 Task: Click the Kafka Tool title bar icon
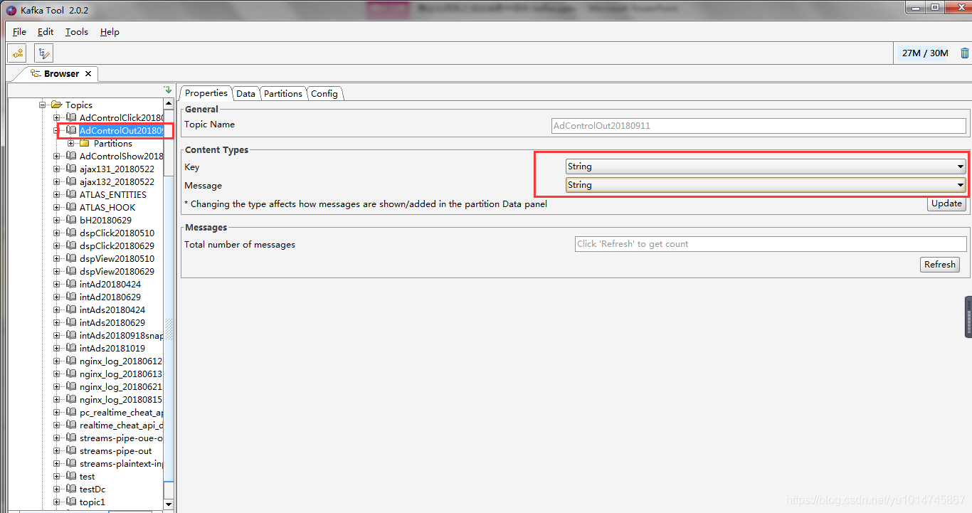click(11, 10)
